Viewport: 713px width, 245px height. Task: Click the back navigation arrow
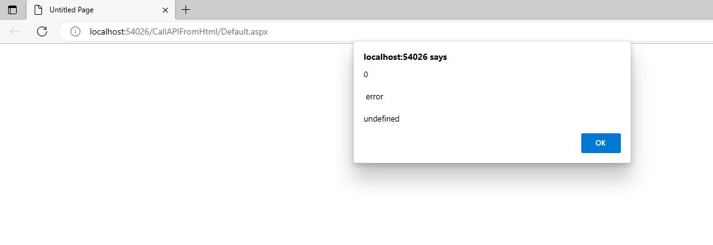tap(15, 31)
